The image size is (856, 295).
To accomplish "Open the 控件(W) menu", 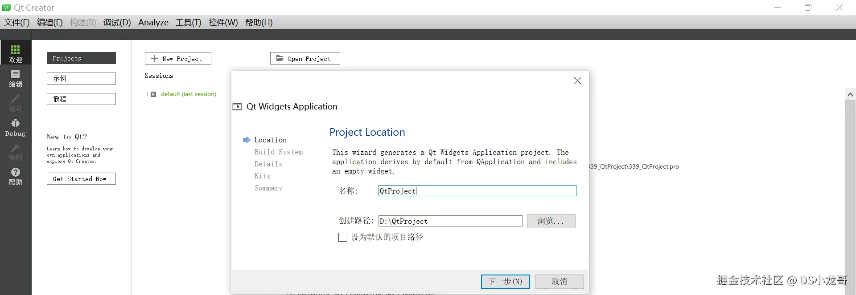I will pyautogui.click(x=223, y=22).
